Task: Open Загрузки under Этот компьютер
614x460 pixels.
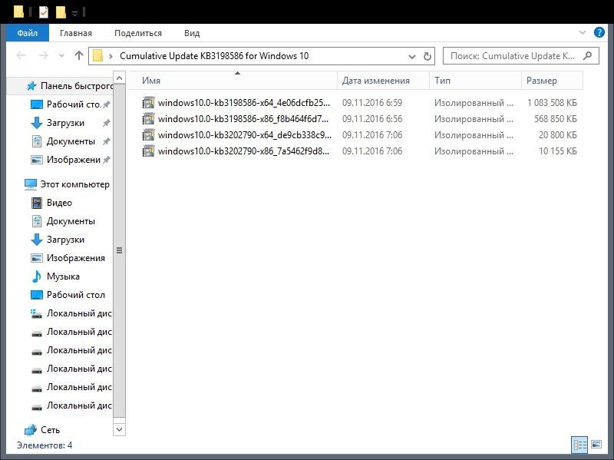Action: coord(65,240)
